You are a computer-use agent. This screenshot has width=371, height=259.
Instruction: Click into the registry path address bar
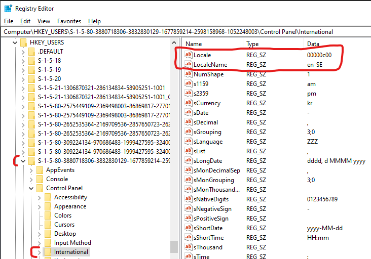(185, 32)
